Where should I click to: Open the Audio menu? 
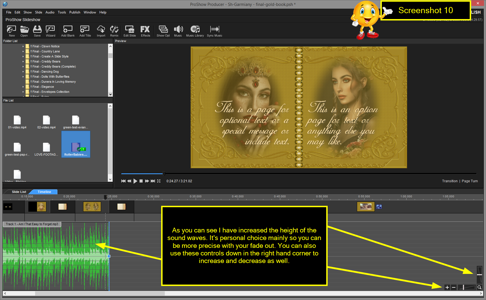(50, 12)
